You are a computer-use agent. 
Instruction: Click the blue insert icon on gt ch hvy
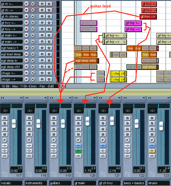tap(103, 146)
